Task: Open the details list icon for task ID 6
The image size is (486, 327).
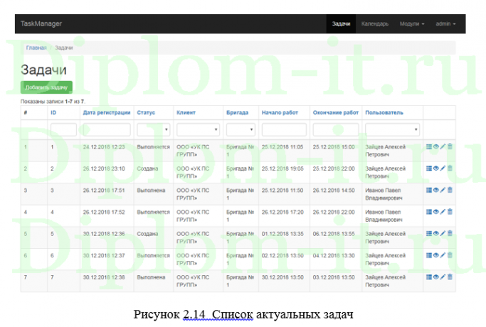Action: click(x=429, y=255)
